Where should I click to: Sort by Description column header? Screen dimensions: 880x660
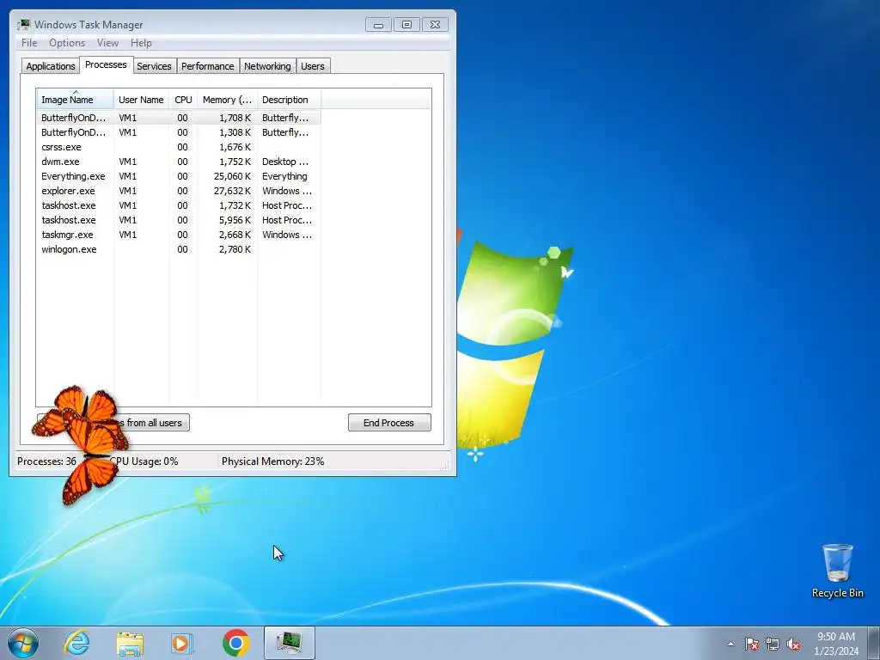click(289, 100)
